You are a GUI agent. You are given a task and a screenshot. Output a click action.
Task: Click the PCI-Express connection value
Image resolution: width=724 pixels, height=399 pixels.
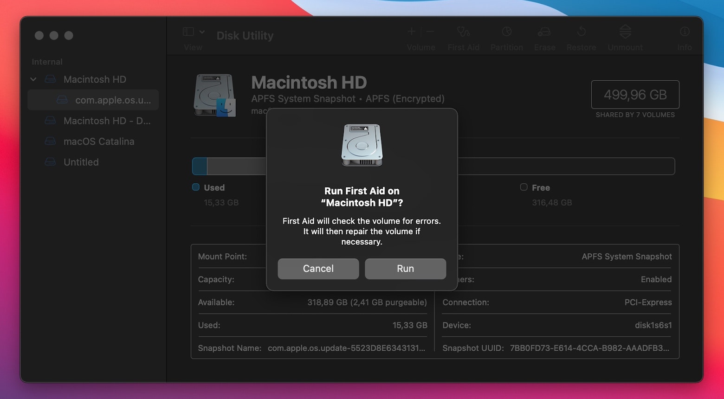click(648, 302)
